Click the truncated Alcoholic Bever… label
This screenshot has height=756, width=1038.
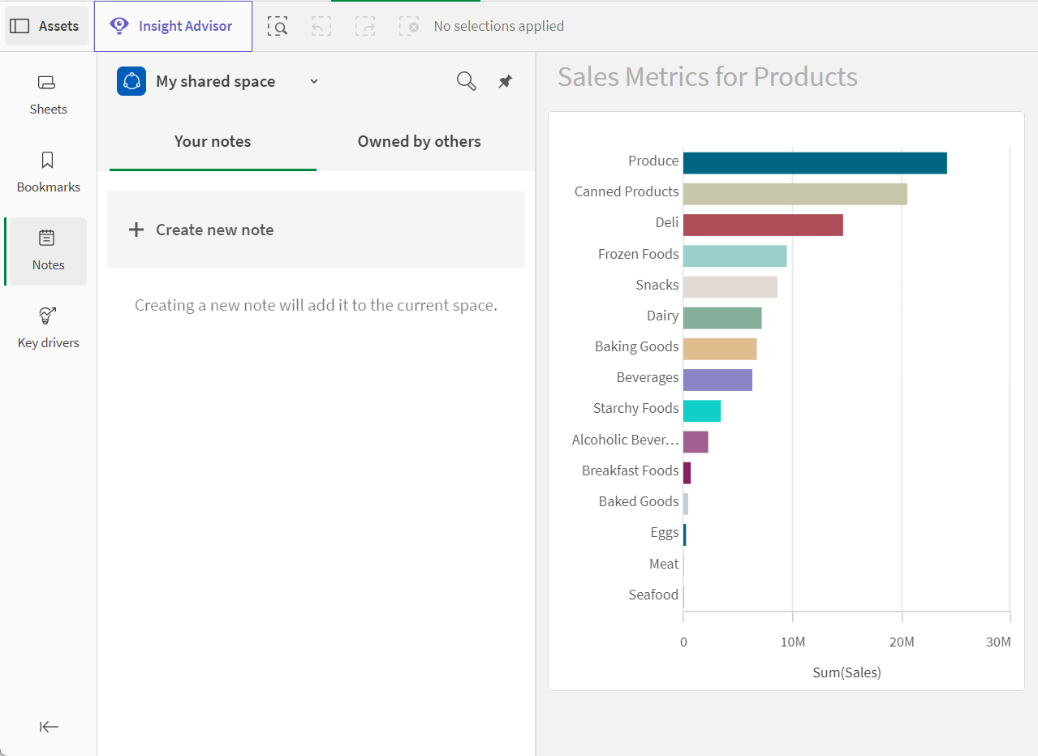pos(625,440)
